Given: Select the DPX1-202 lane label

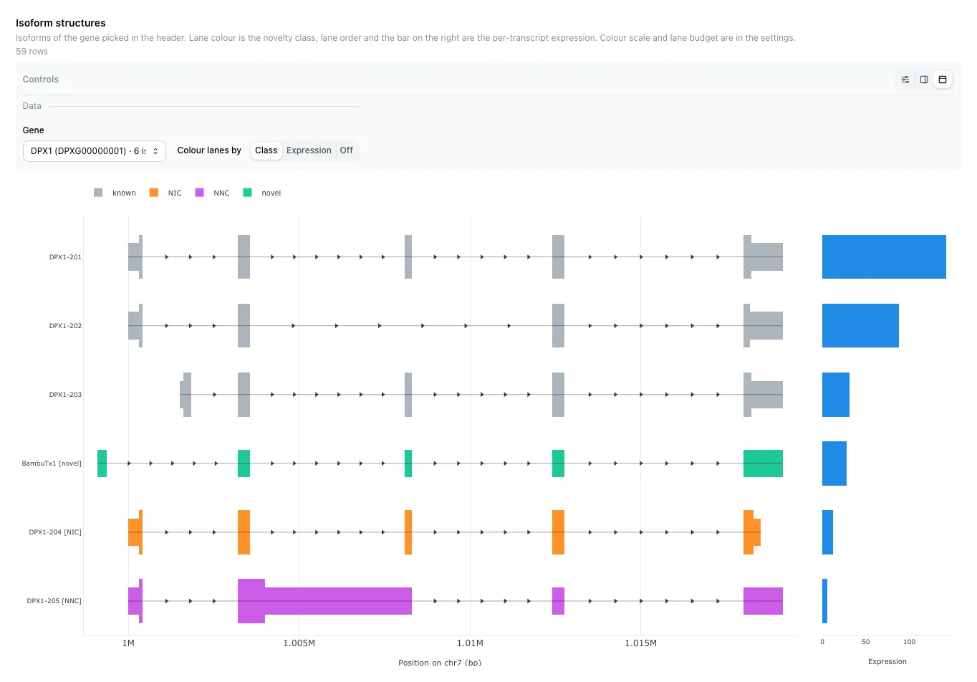Looking at the screenshot, I should (65, 326).
